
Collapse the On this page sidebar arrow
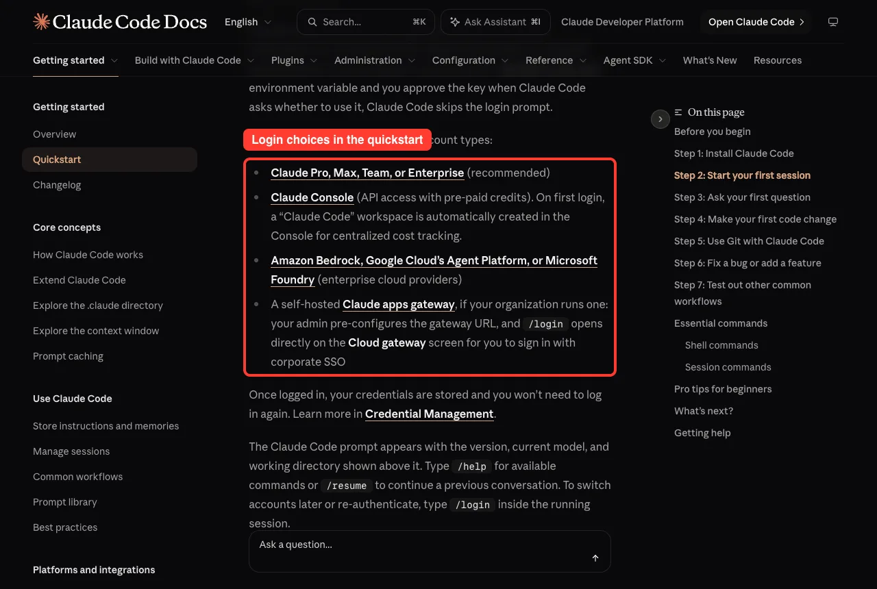pos(660,119)
